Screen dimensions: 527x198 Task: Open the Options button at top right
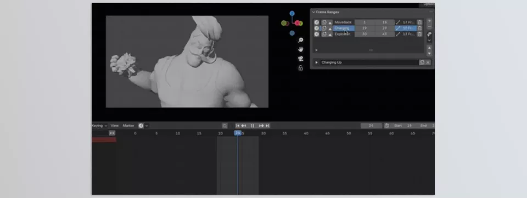click(x=427, y=4)
